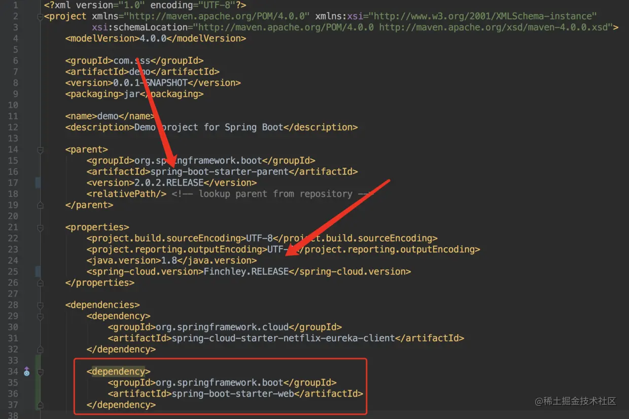Collapse the starter-web dependency on line 34
This screenshot has height=419, width=629.
pyautogui.click(x=40, y=372)
